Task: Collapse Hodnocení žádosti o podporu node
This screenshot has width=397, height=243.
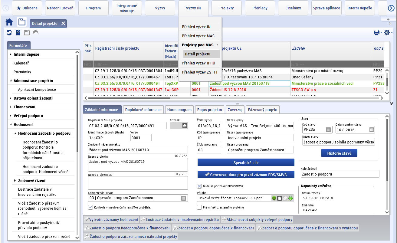Action: 15,133
